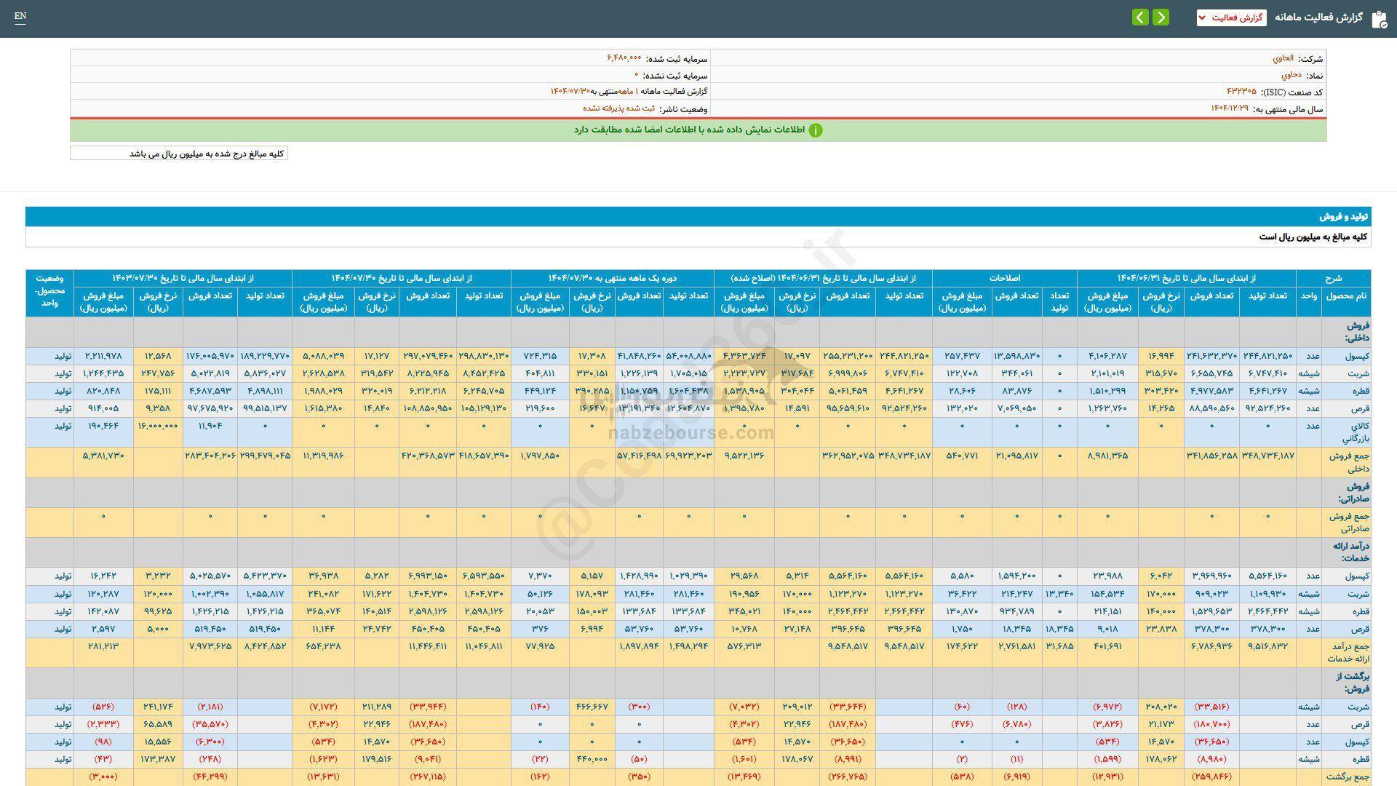The image size is (1397, 786).
Task: Switch language with the EN link
Action: click(20, 17)
